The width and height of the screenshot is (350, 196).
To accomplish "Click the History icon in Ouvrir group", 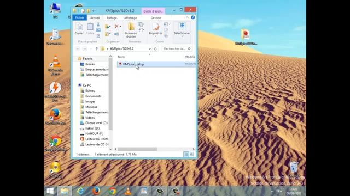I will click(166, 36).
